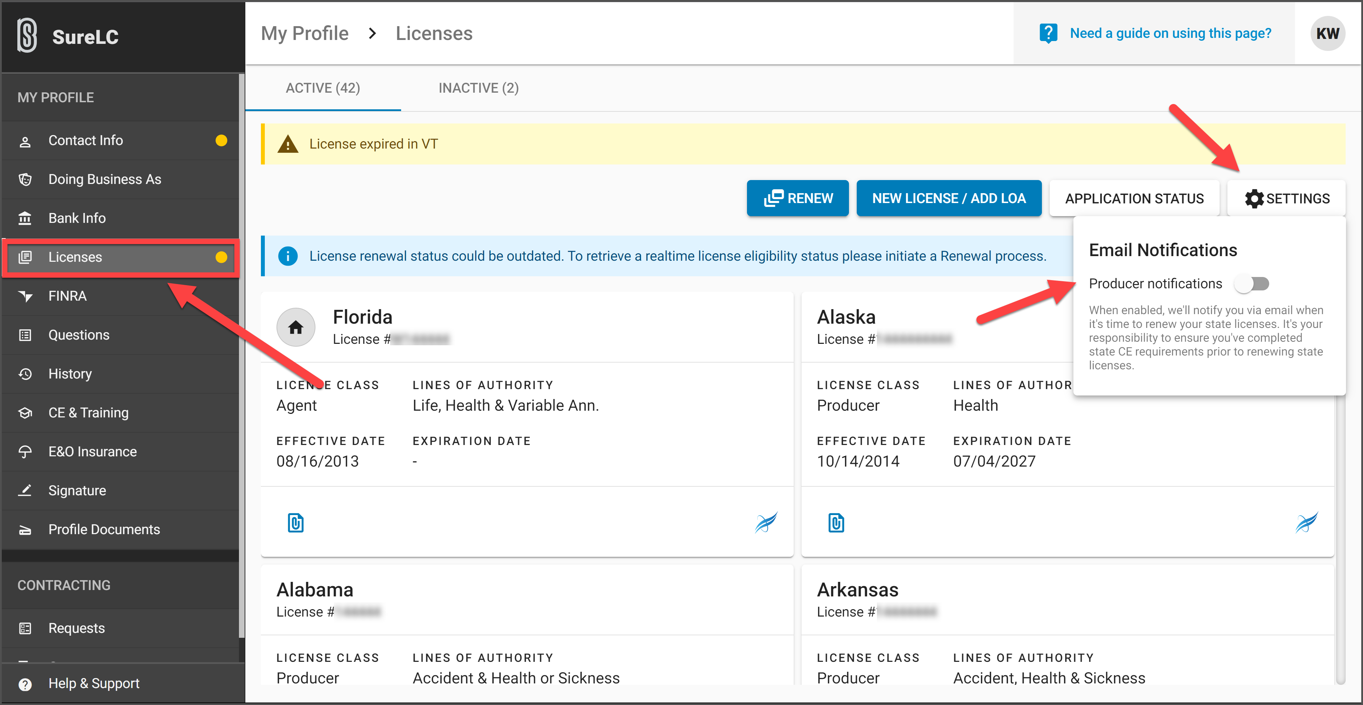The image size is (1363, 705).
Task: Click the Licenses breadcrumb text
Action: 434,33
